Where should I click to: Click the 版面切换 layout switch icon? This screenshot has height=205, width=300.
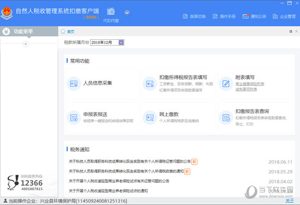185,16
